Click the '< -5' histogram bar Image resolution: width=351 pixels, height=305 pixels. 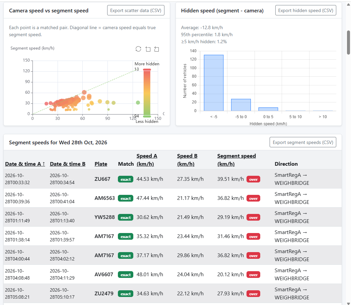[x=214, y=83]
